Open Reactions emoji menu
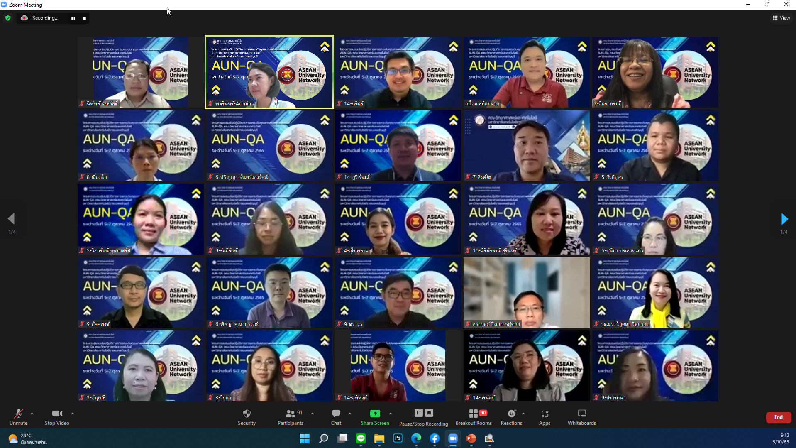 (x=511, y=417)
